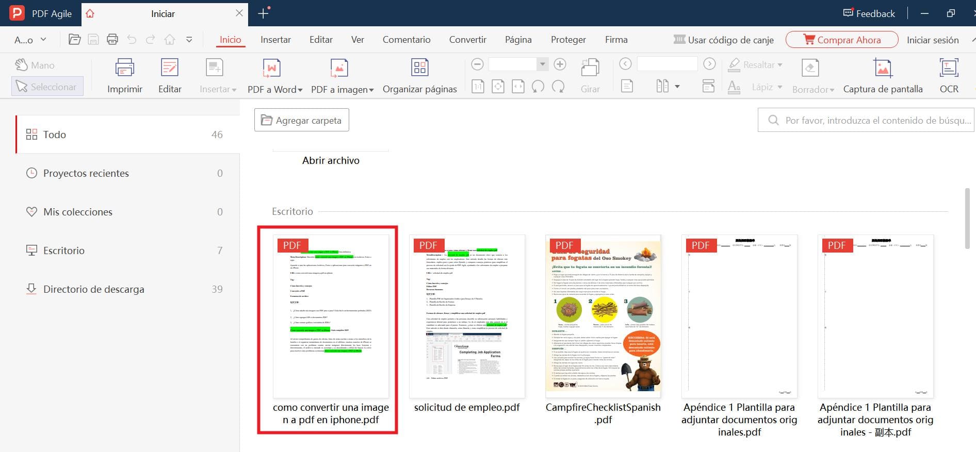
Task: Click the single page view icon
Action: point(627,86)
